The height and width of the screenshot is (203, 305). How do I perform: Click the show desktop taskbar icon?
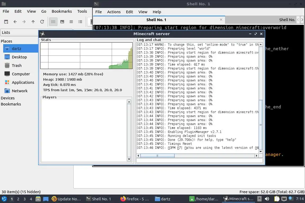click(46, 199)
